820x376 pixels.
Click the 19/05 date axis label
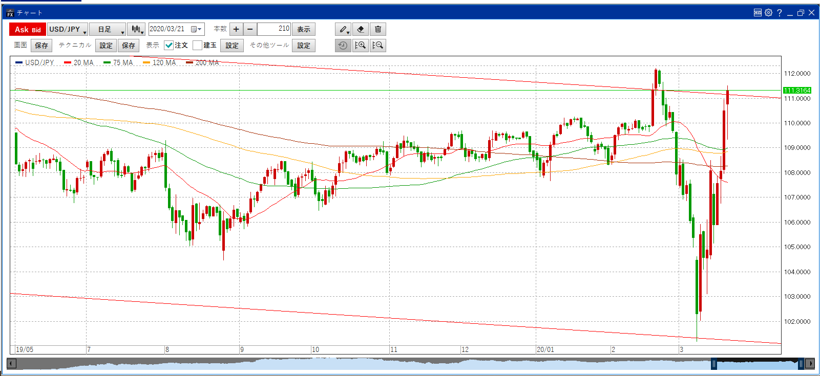point(25,349)
